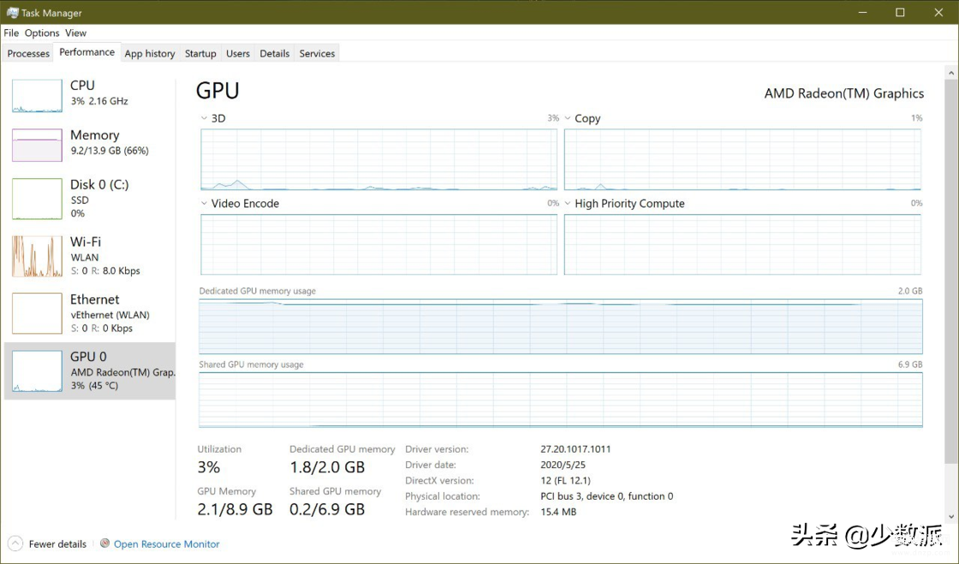Switch to the Startup tab
This screenshot has width=959, height=564.
pyautogui.click(x=200, y=54)
